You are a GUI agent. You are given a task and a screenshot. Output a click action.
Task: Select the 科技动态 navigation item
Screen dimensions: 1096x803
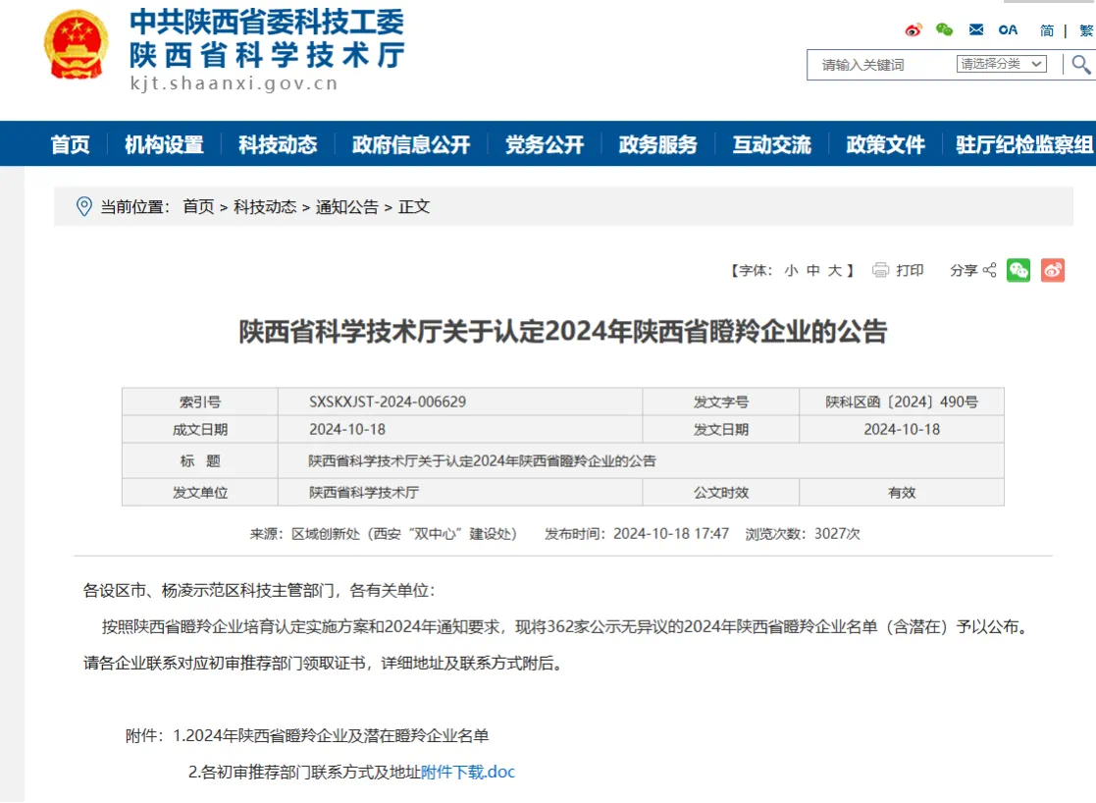tap(278, 145)
